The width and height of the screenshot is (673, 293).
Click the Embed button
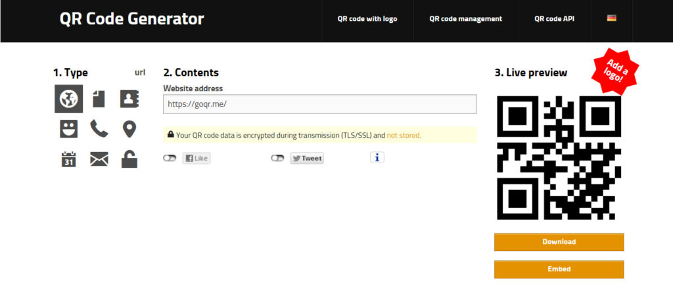(559, 269)
